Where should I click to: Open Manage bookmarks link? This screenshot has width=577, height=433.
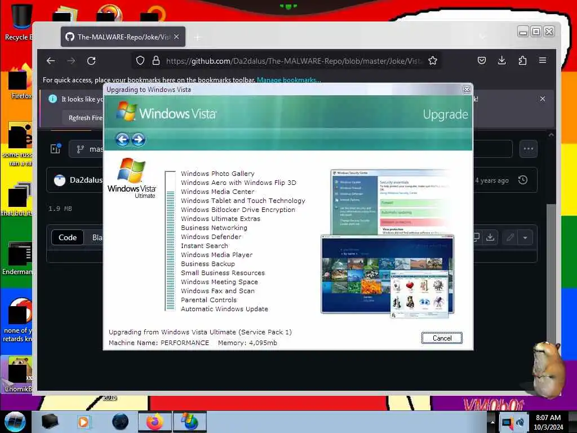point(289,80)
